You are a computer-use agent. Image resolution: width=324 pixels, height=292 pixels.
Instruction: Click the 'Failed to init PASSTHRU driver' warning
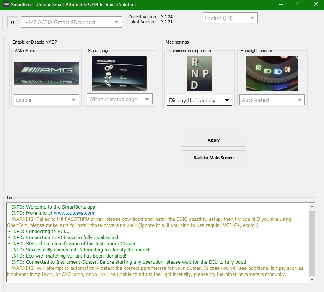149,222
